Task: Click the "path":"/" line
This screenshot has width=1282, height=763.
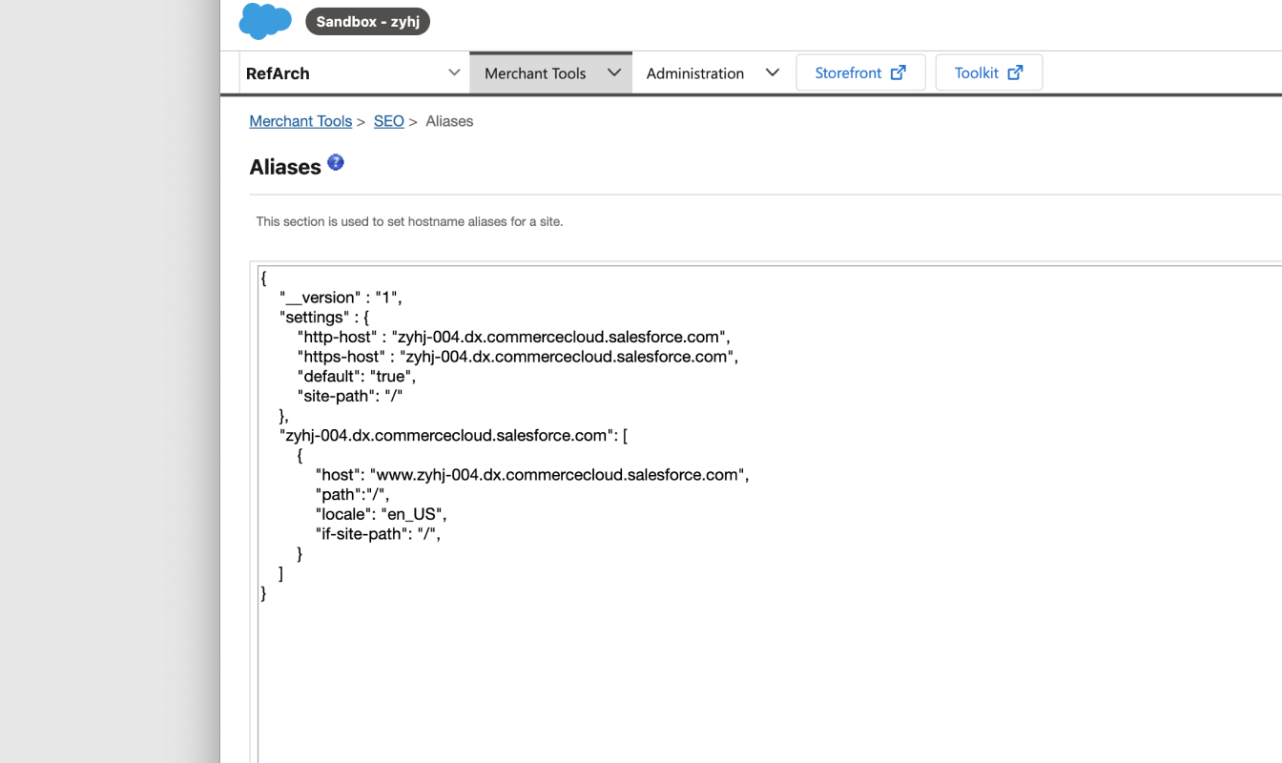Action: [352, 494]
